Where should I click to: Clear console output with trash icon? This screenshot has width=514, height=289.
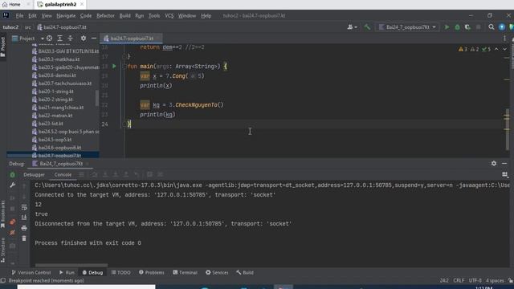(24, 238)
